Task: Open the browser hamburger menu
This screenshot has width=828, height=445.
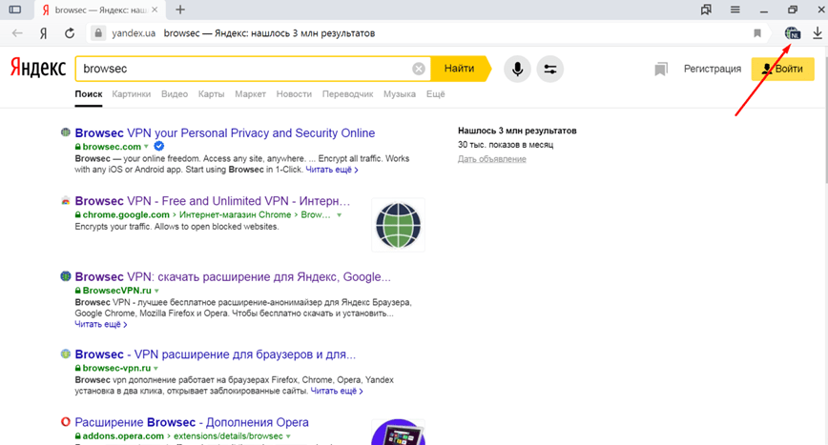Action: pos(735,10)
